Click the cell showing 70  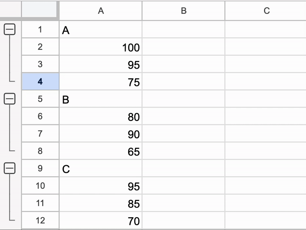click(101, 220)
